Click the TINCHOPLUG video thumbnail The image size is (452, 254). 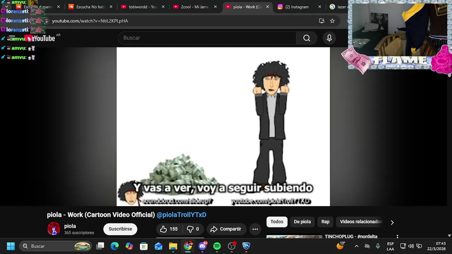click(x=294, y=237)
